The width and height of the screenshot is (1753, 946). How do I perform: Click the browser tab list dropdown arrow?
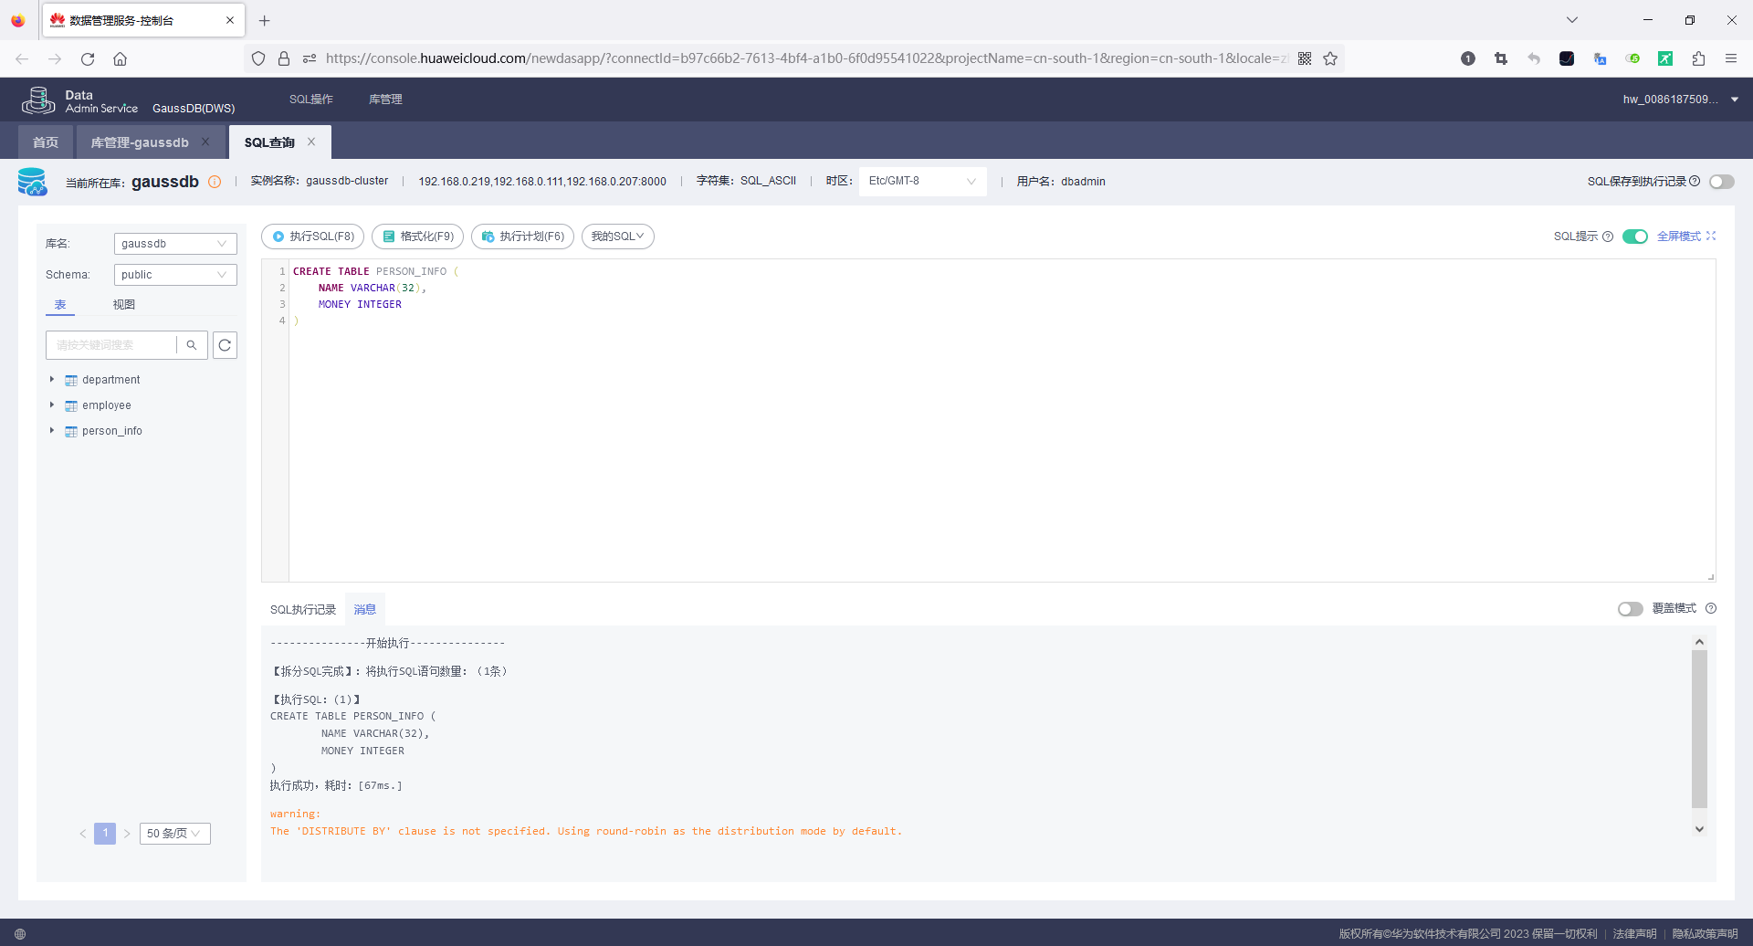1572,20
